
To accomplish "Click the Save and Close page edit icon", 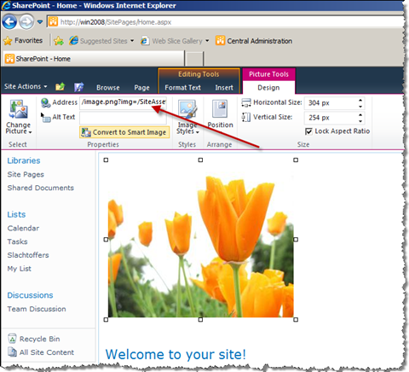I will [78, 87].
